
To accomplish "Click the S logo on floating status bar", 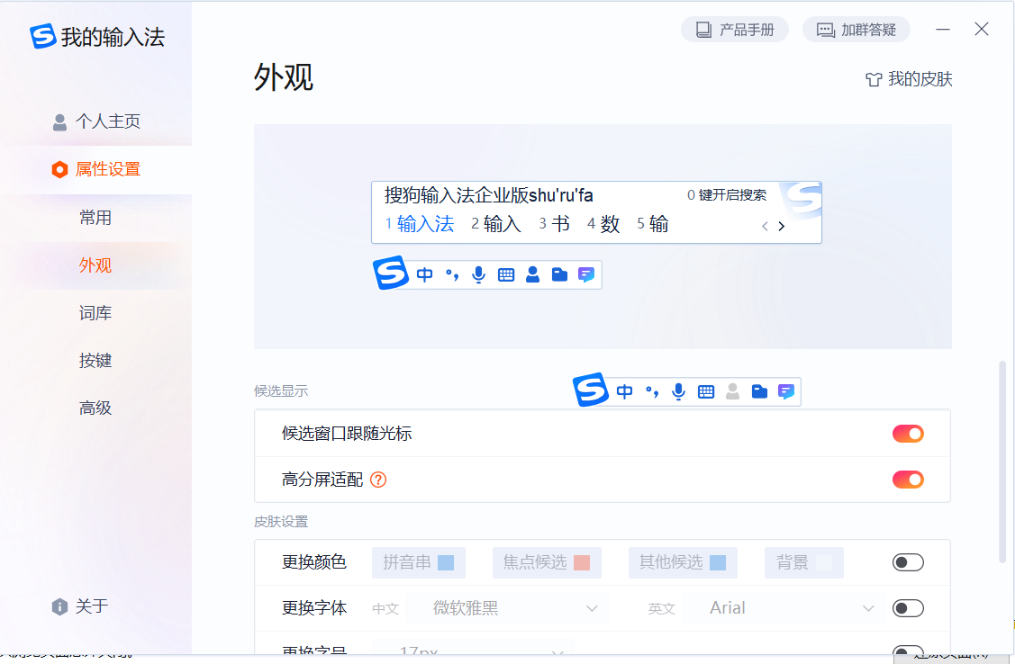I will pos(591,390).
